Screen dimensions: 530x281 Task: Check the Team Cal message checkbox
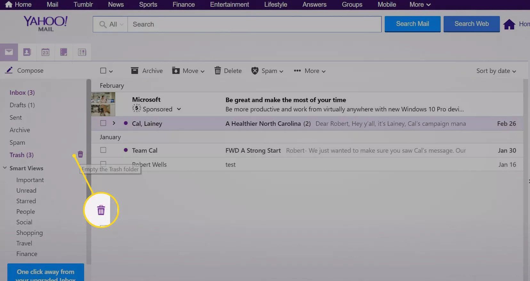(103, 150)
